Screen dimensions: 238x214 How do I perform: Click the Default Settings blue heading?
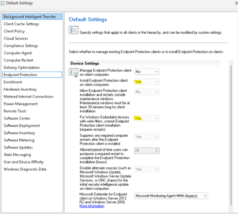[88, 20]
